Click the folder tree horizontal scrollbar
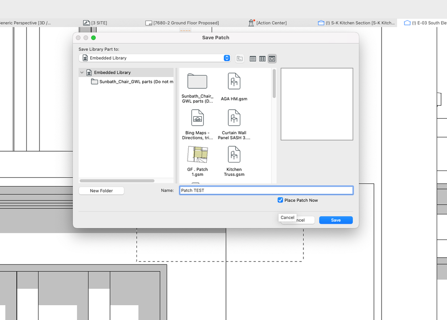The image size is (447, 320). (x=117, y=181)
